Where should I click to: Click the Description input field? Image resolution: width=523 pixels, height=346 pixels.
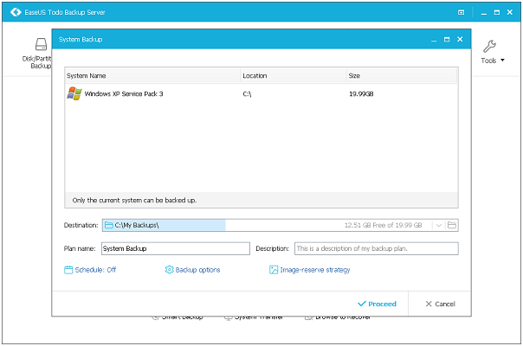coord(377,248)
